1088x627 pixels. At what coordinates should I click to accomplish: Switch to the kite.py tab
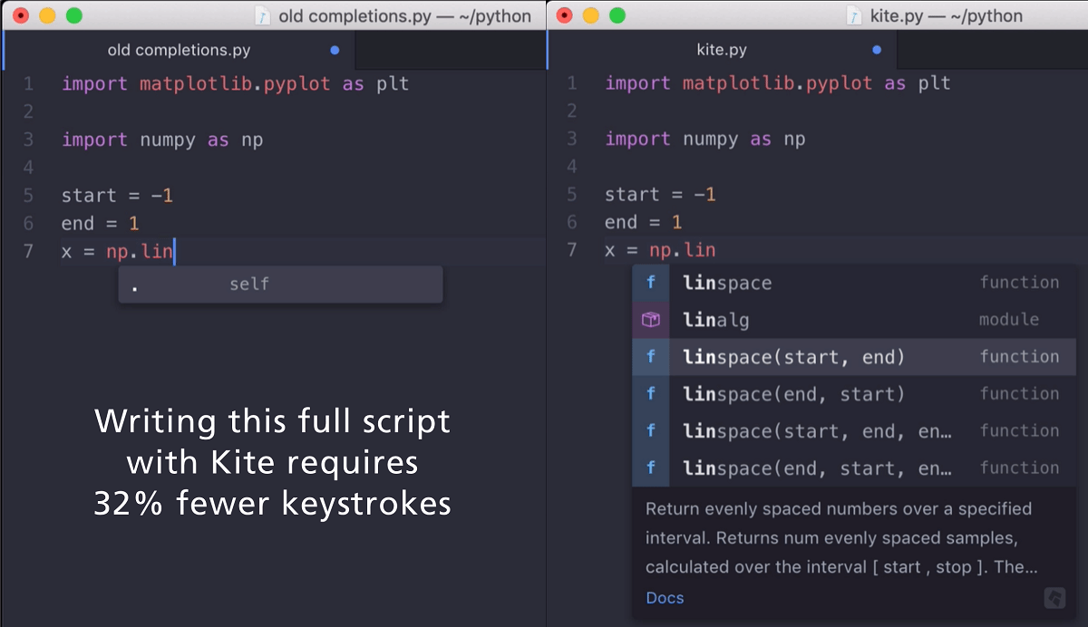tap(722, 50)
